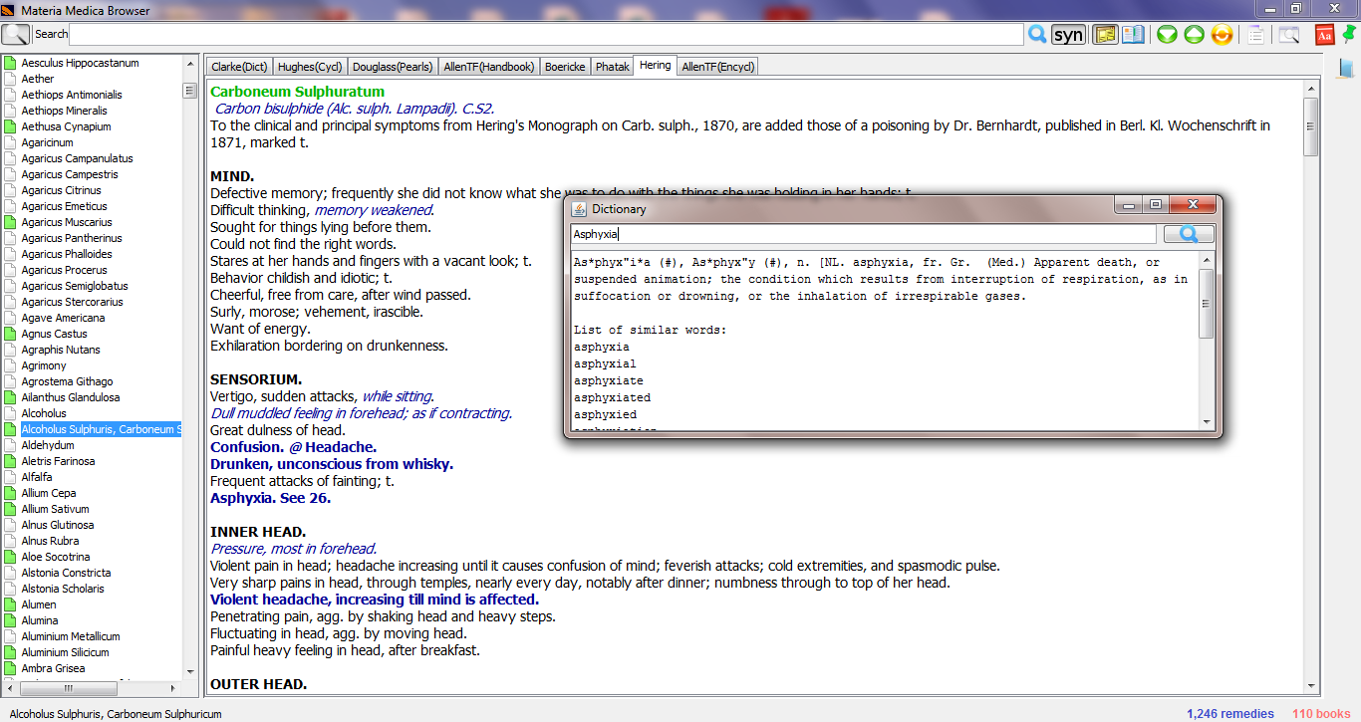Select the AllenTF(Encycl) tab
1361x722 pixels.
tap(718, 67)
